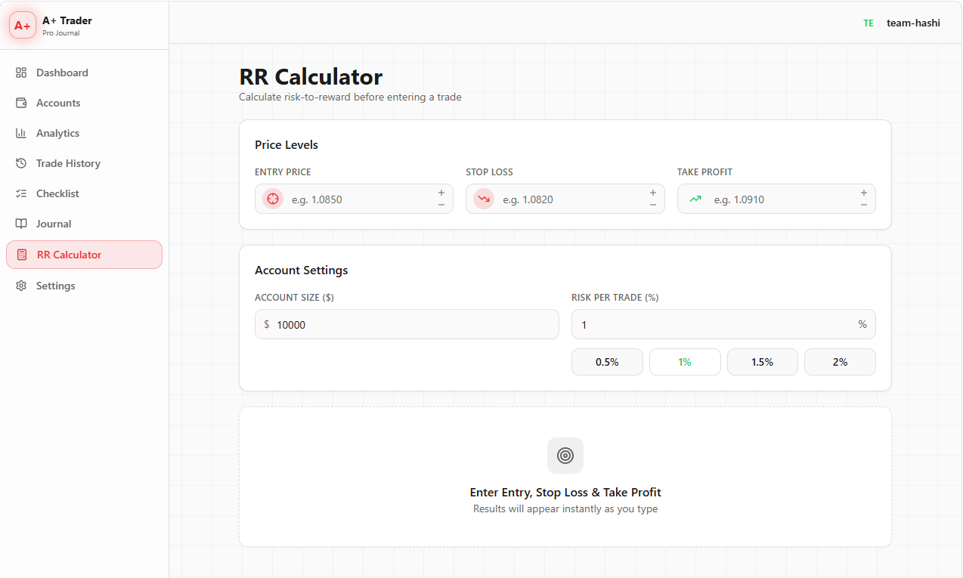963x578 pixels.
Task: Click the Trade History clock icon
Action: pyautogui.click(x=21, y=163)
